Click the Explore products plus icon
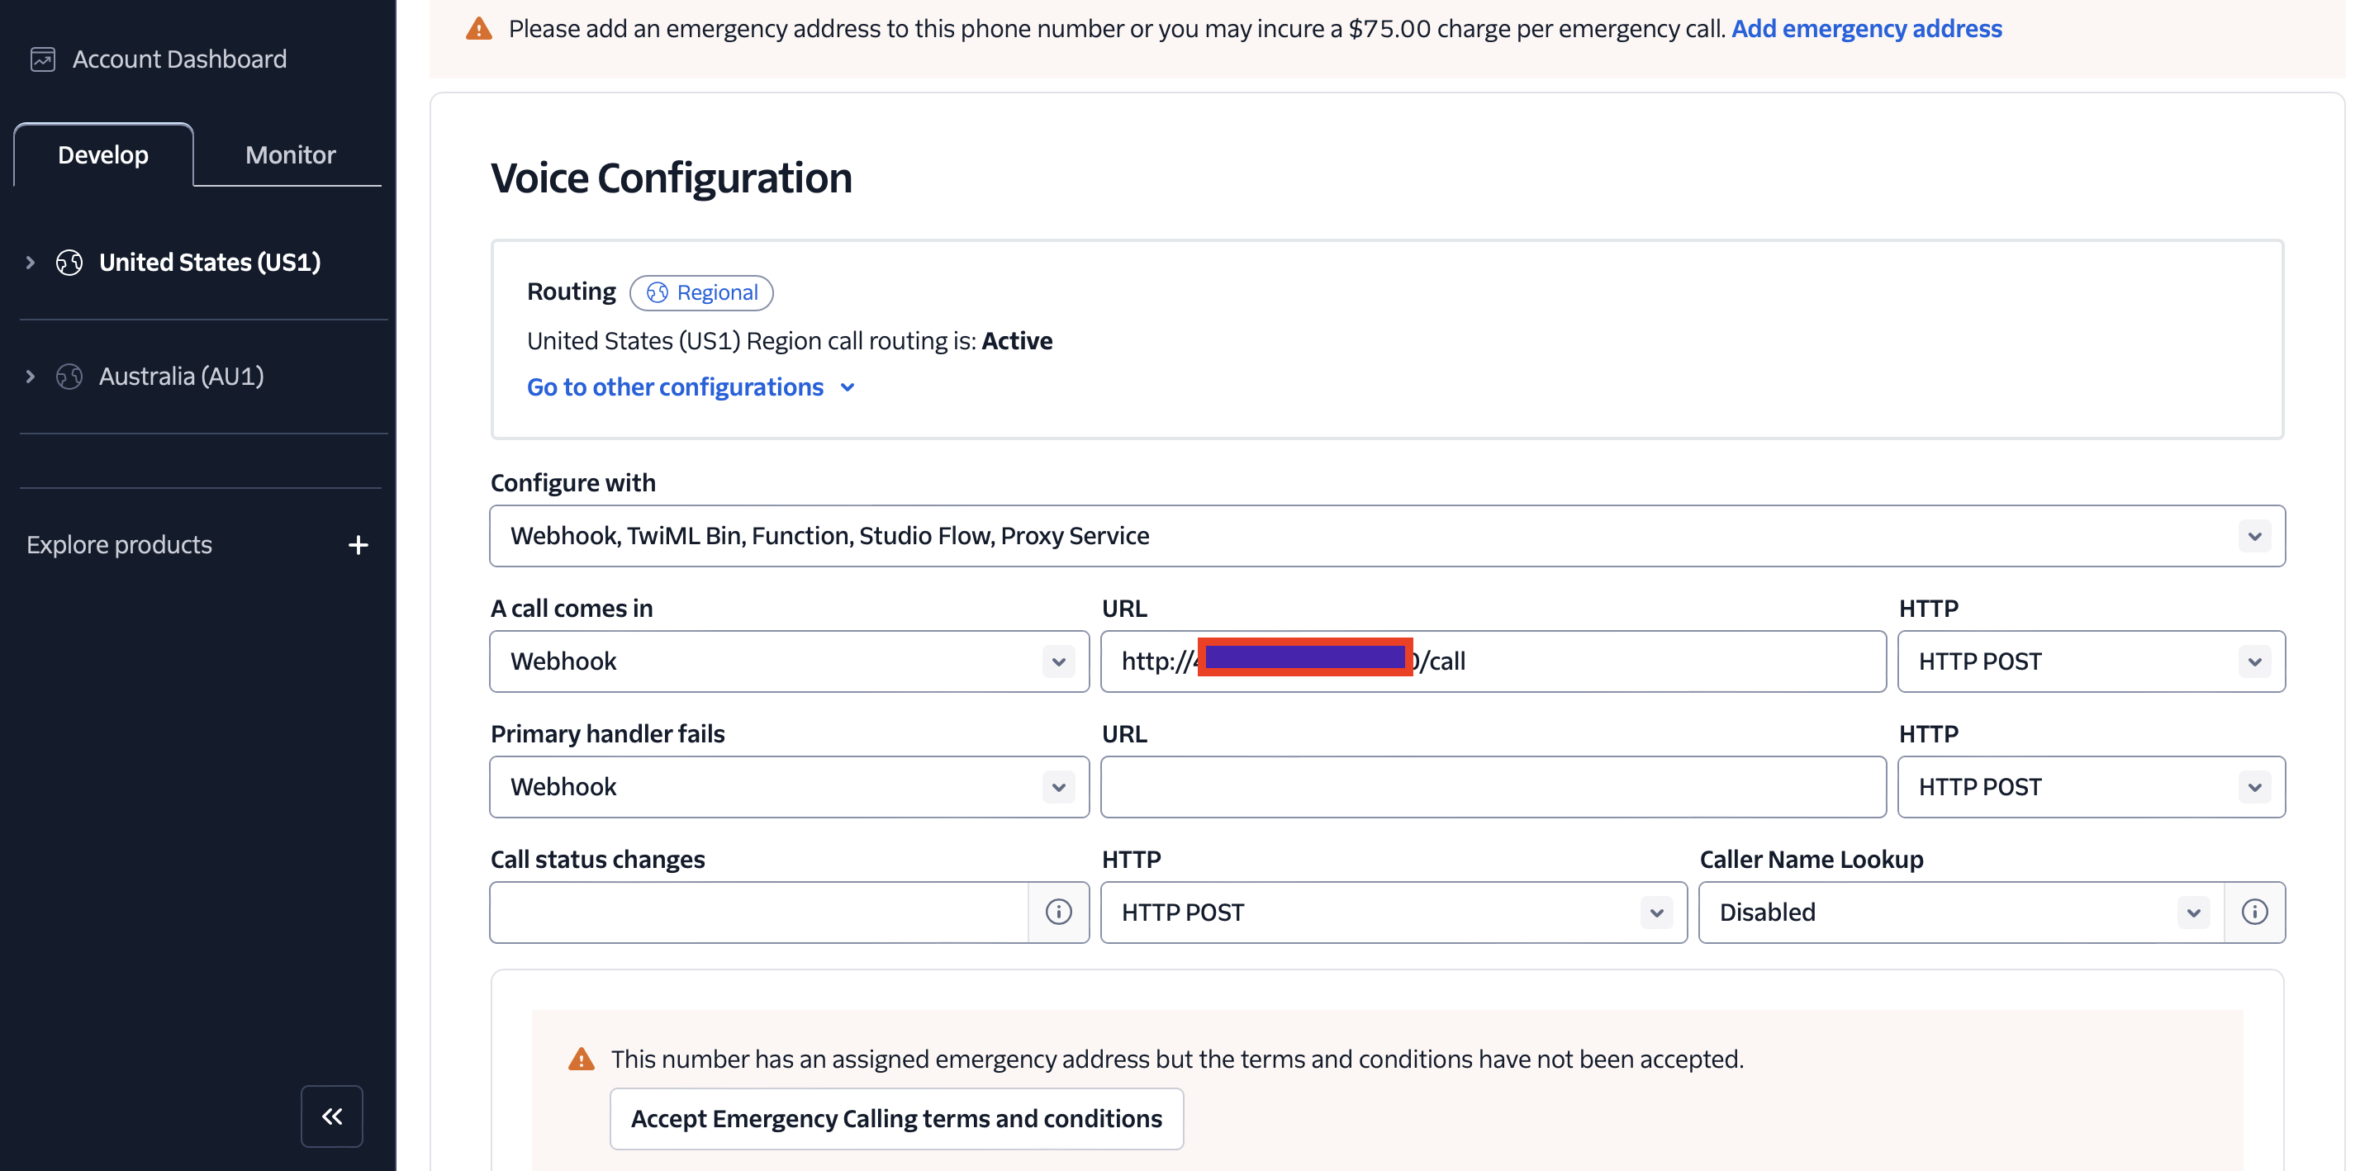Image resolution: width=2379 pixels, height=1171 pixels. [x=359, y=545]
